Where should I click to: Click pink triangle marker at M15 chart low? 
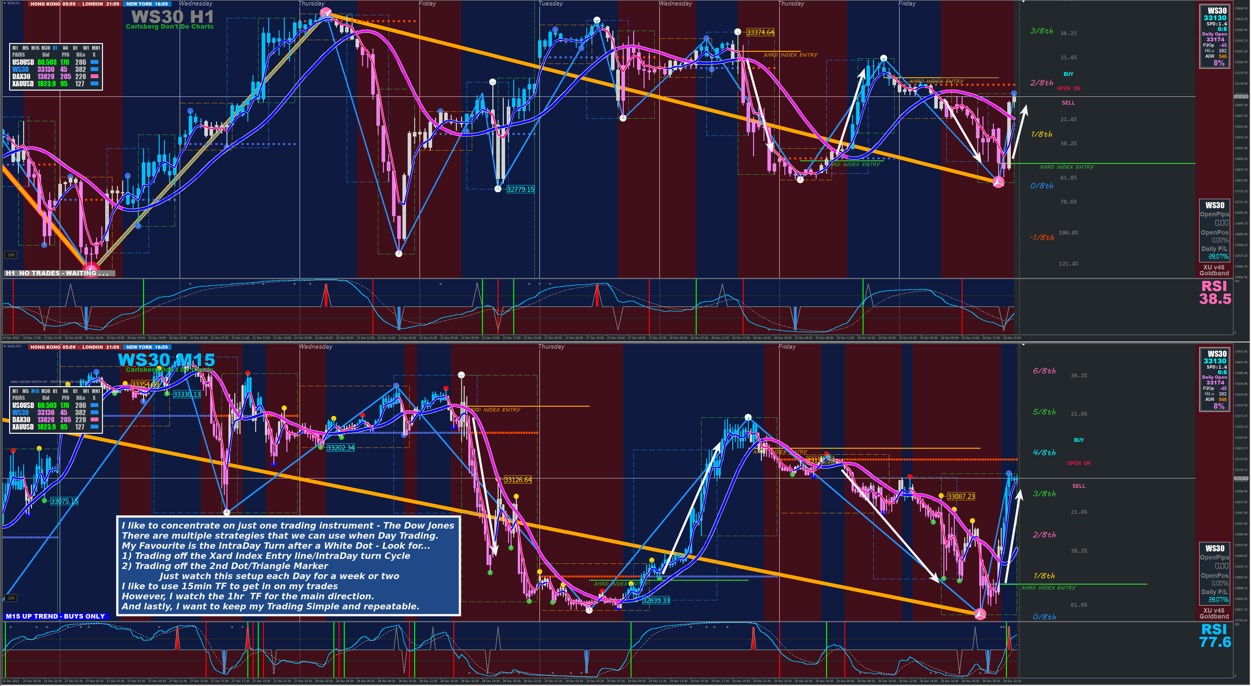pos(980,614)
